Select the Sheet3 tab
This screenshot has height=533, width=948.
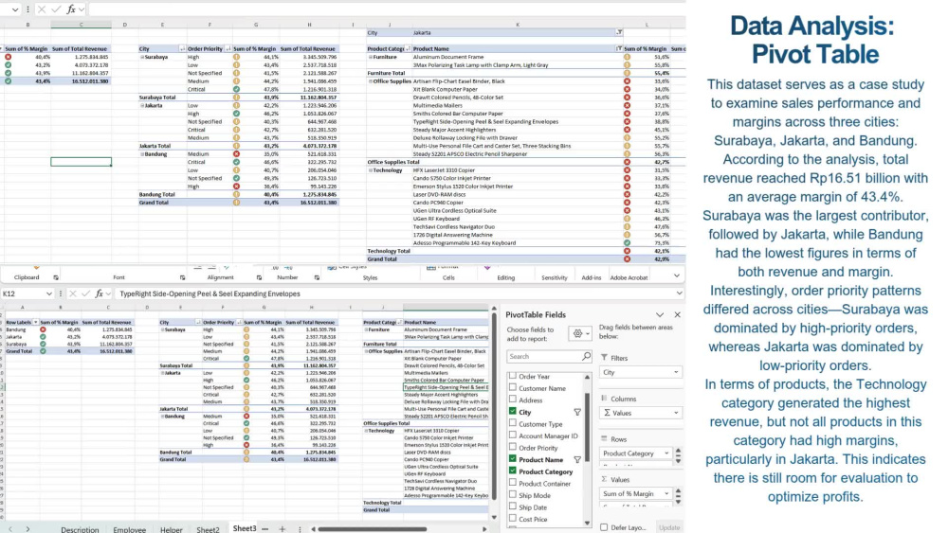tap(245, 528)
